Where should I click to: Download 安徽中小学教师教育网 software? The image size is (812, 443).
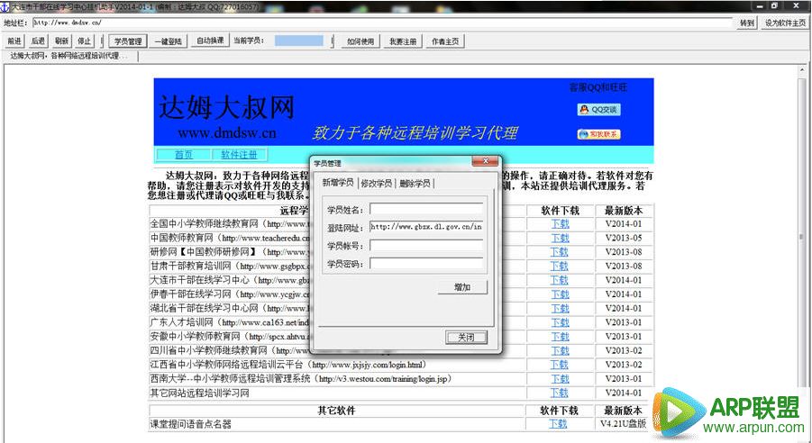click(560, 337)
